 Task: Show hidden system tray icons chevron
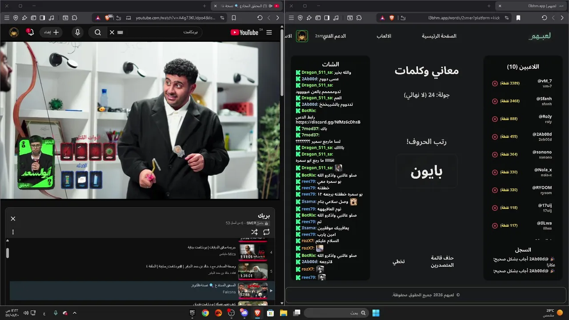74,313
